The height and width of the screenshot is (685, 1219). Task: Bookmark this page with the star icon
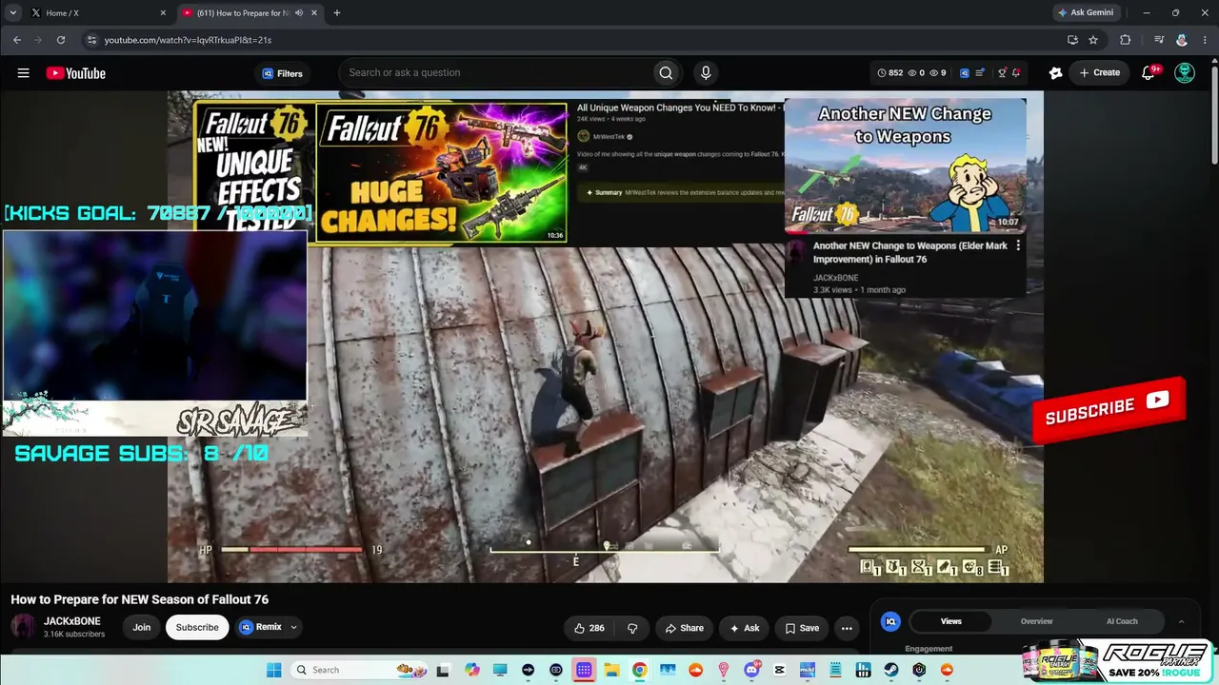pos(1093,40)
